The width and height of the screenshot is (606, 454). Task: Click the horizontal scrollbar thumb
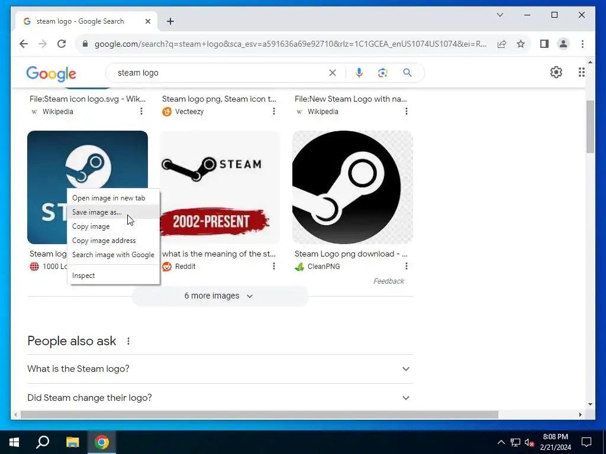coord(259,414)
